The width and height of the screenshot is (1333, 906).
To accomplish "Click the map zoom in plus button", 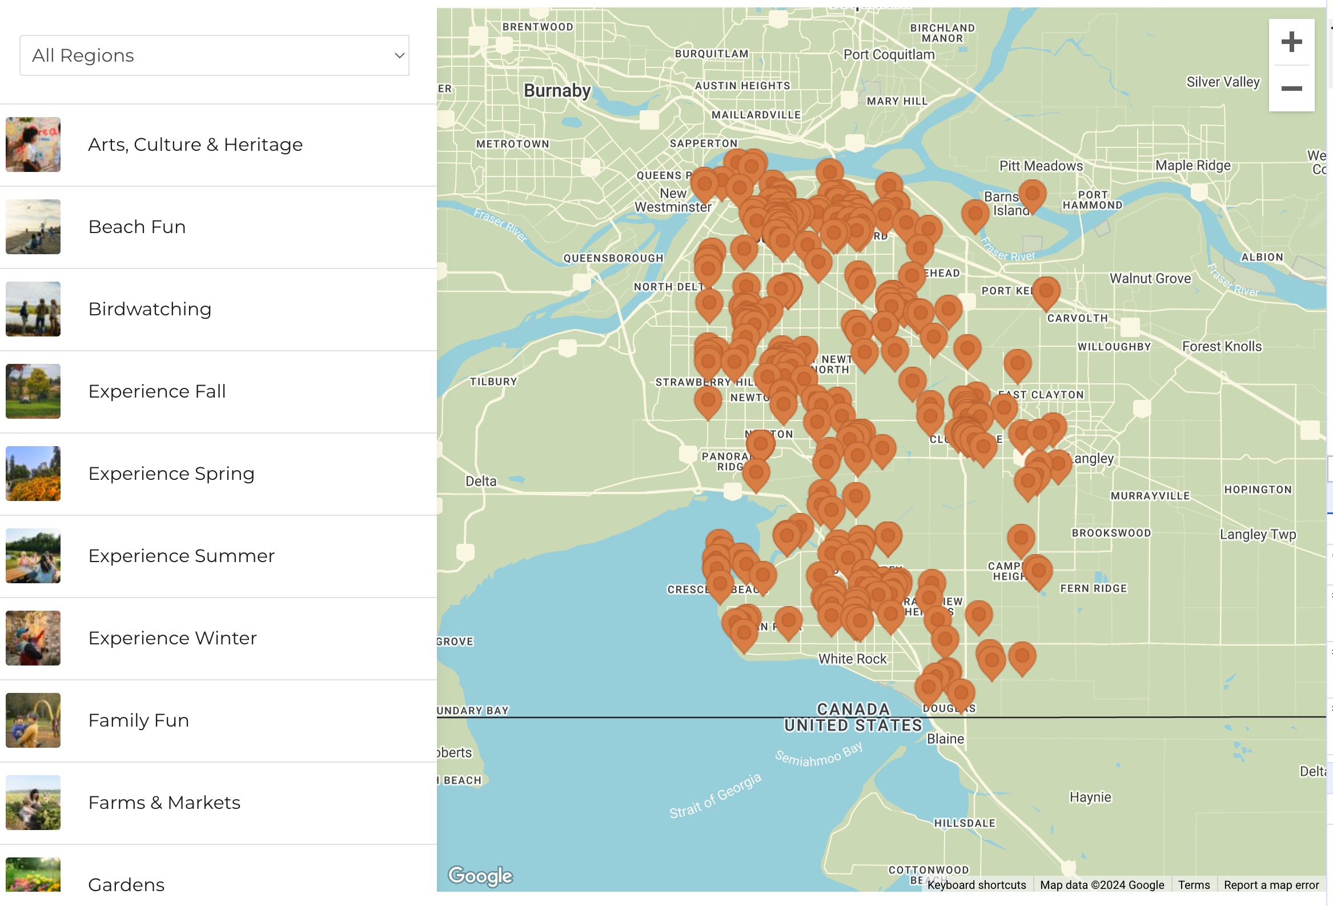I will 1291,42.
